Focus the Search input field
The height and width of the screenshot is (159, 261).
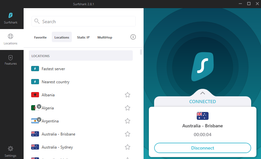click(x=84, y=21)
